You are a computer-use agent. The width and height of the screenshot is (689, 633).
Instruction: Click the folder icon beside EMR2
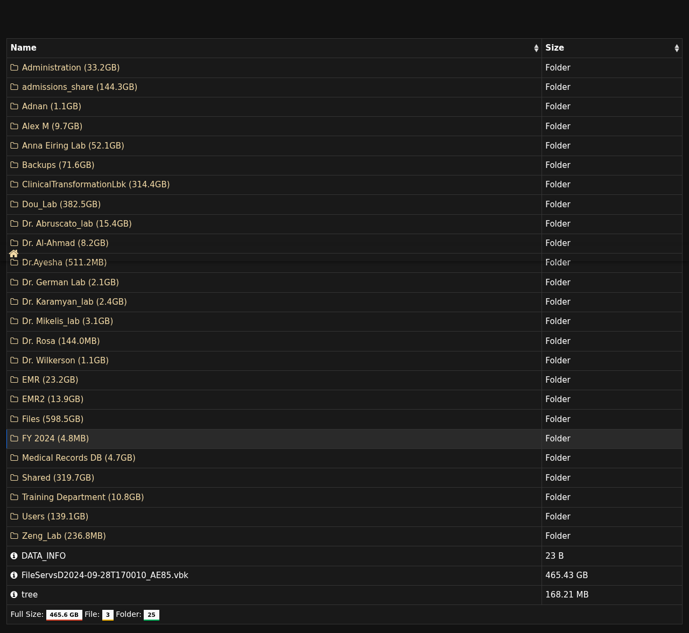pos(15,399)
